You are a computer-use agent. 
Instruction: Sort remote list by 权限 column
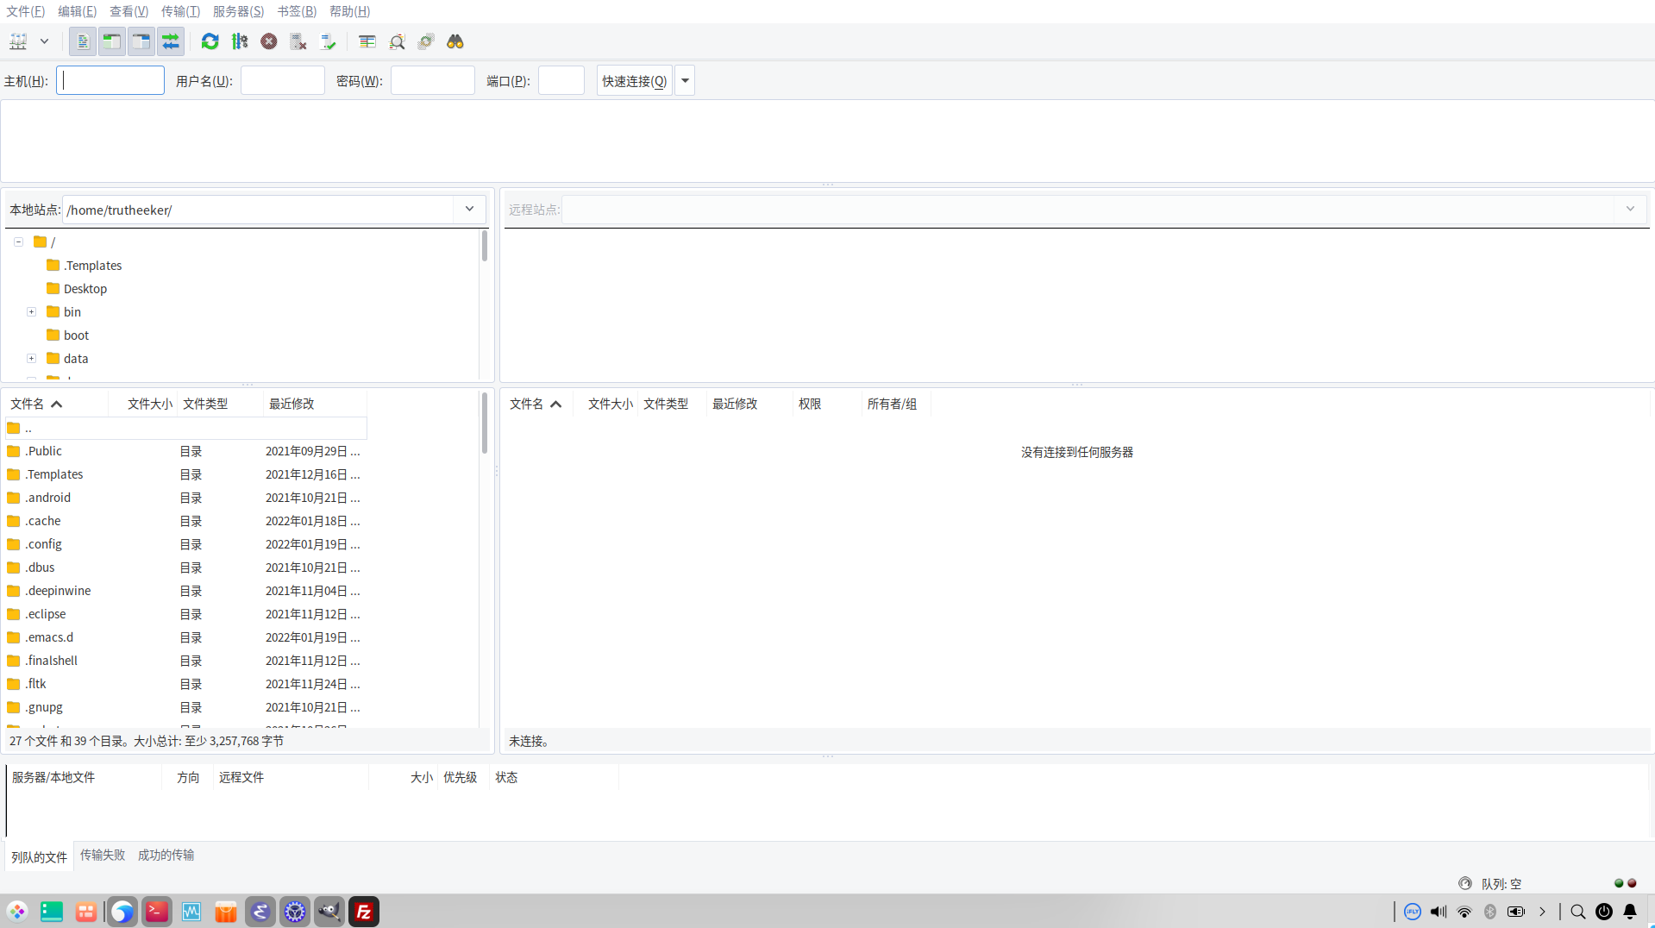827,404
